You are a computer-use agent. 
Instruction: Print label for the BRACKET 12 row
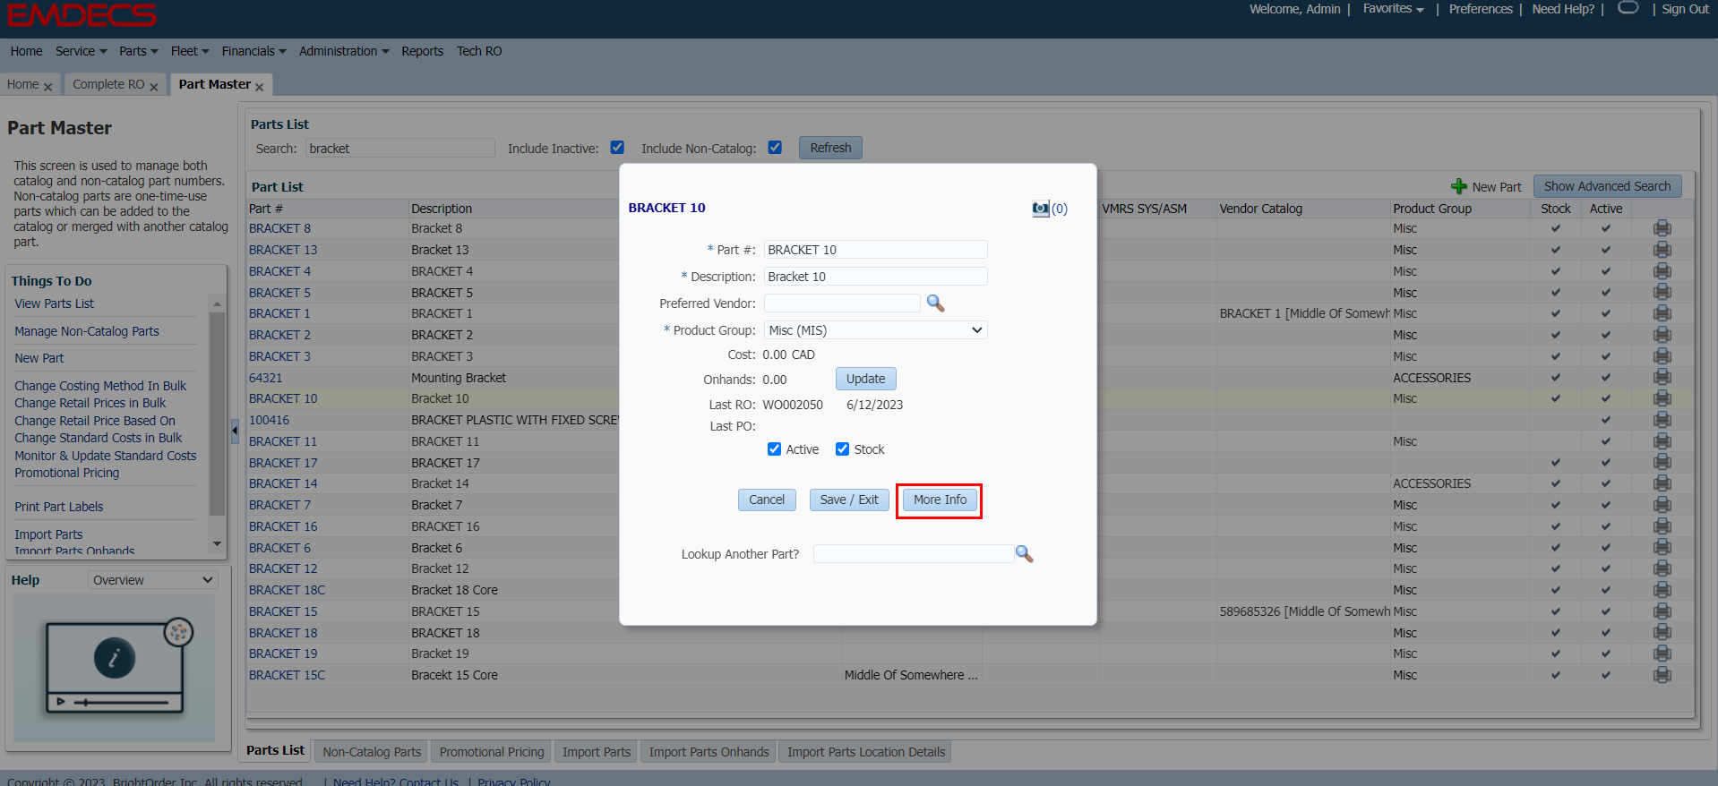click(x=1662, y=568)
